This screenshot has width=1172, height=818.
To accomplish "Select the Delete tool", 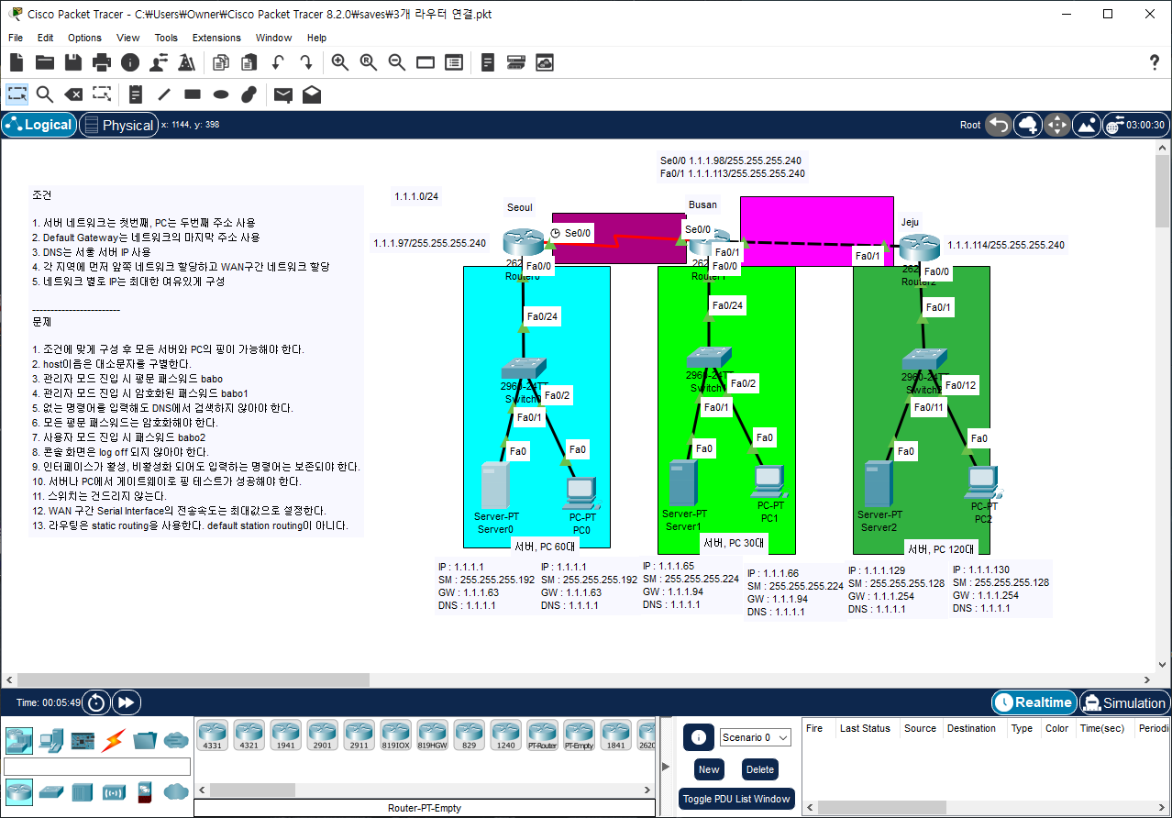I will click(73, 94).
